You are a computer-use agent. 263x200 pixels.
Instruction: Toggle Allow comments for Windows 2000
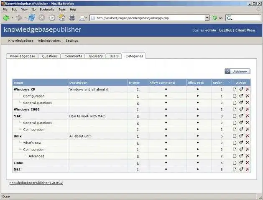[166, 109]
